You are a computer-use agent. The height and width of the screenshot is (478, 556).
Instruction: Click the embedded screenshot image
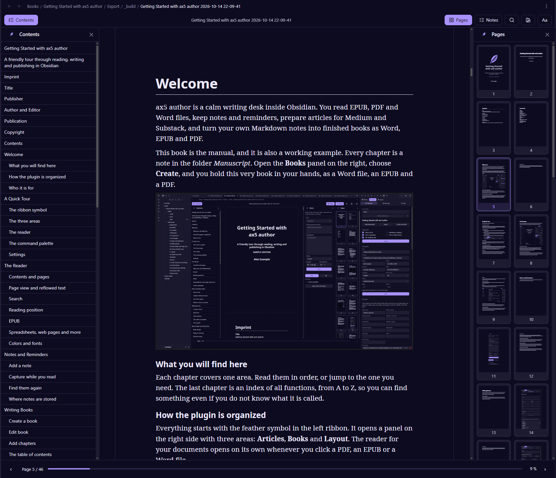pyautogui.click(x=284, y=271)
